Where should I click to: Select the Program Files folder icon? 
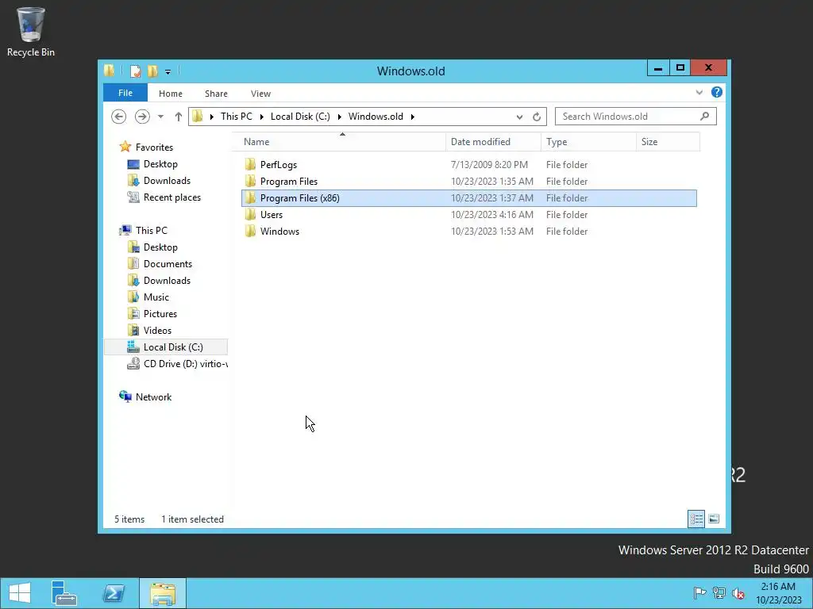click(x=250, y=182)
